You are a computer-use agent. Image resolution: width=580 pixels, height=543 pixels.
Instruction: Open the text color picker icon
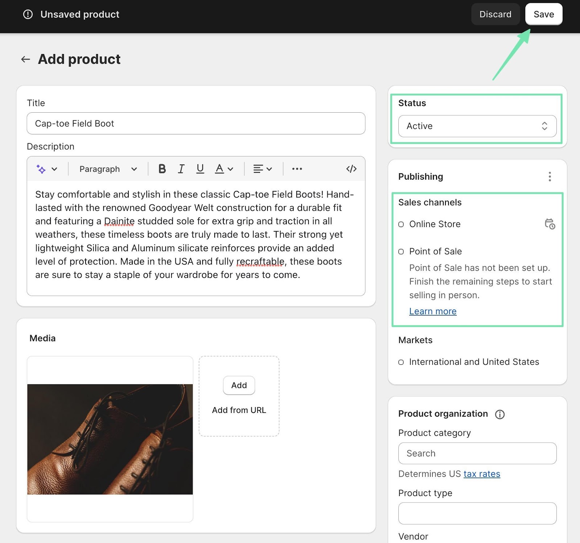224,169
